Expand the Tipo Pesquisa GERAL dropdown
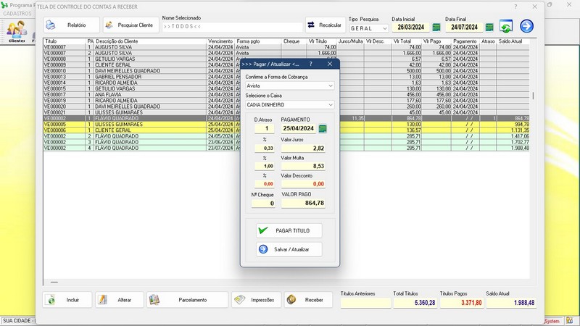580x326 pixels. [x=384, y=28]
